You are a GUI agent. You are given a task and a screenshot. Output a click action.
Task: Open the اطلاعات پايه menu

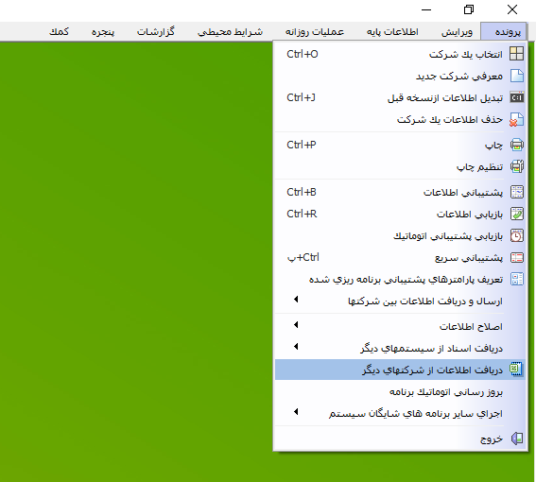pos(392,32)
